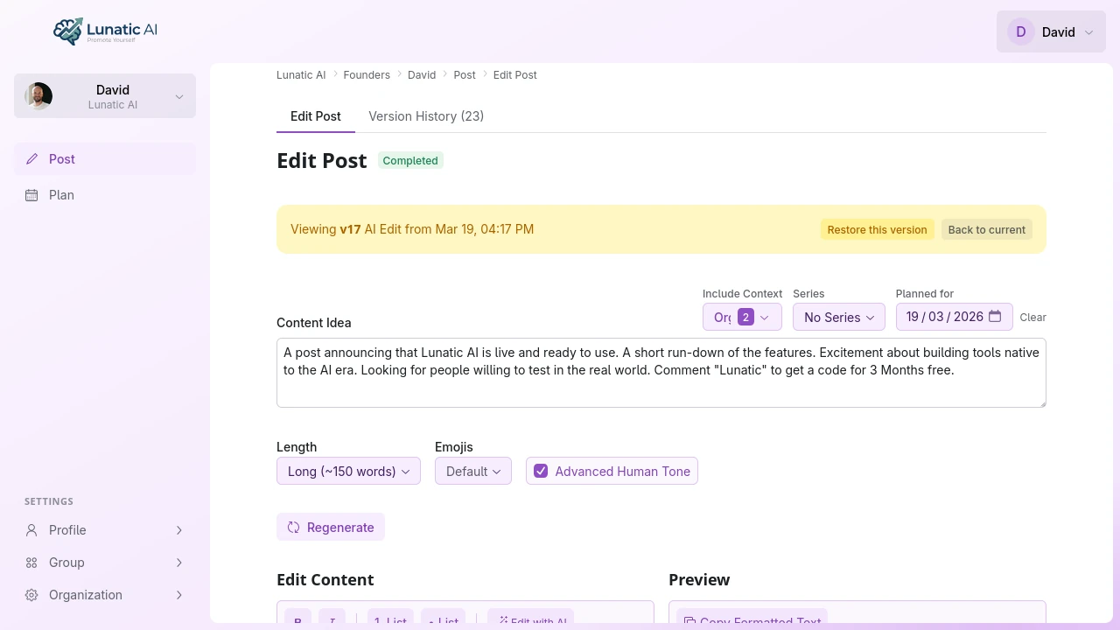
Task: Go to Post breadcrumb link
Action: click(465, 74)
